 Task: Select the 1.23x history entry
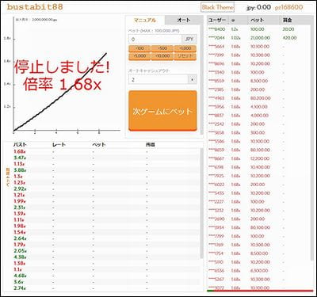click(x=20, y=183)
